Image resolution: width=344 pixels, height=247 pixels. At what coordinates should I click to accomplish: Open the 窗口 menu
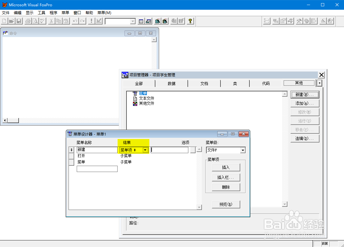(x=77, y=13)
